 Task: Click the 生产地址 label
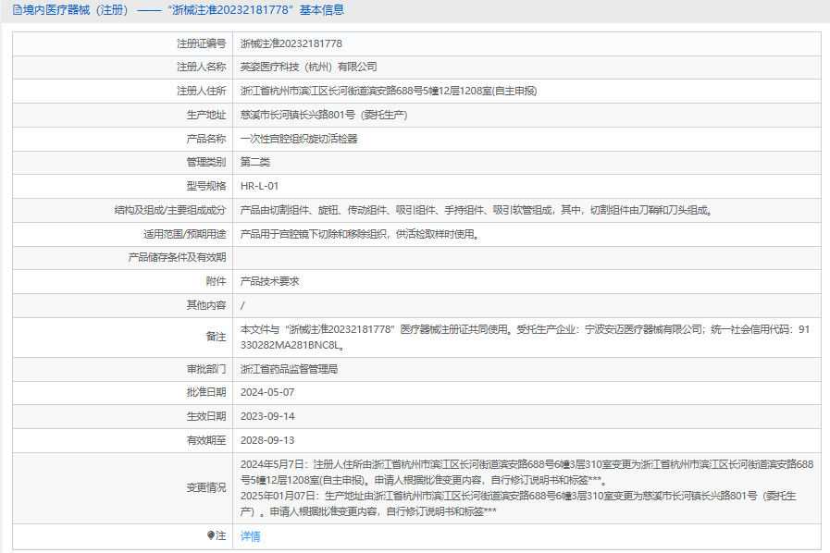(206, 115)
